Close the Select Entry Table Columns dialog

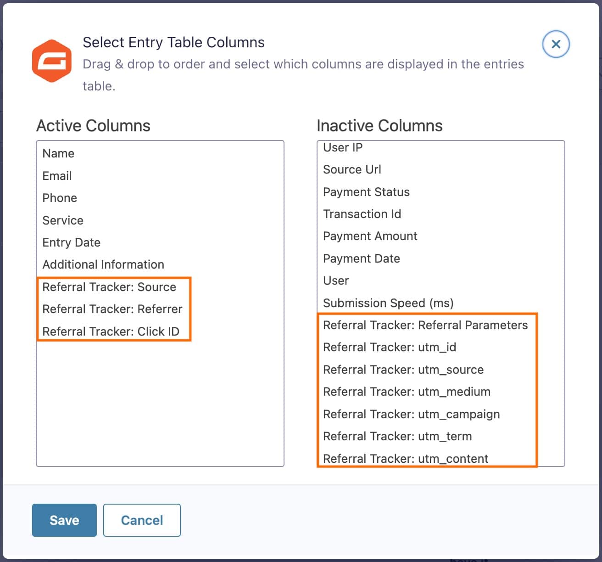(x=556, y=44)
